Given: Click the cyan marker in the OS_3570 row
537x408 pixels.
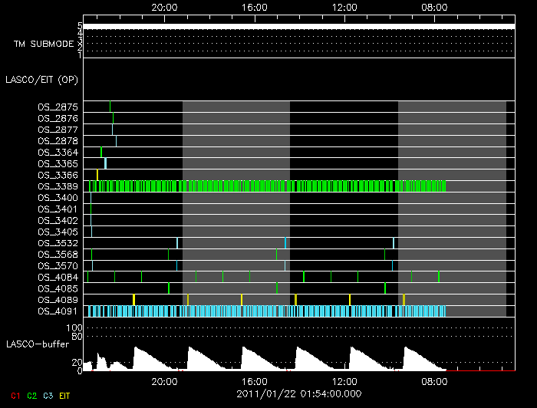Looking at the screenshot, I should coord(177,266).
